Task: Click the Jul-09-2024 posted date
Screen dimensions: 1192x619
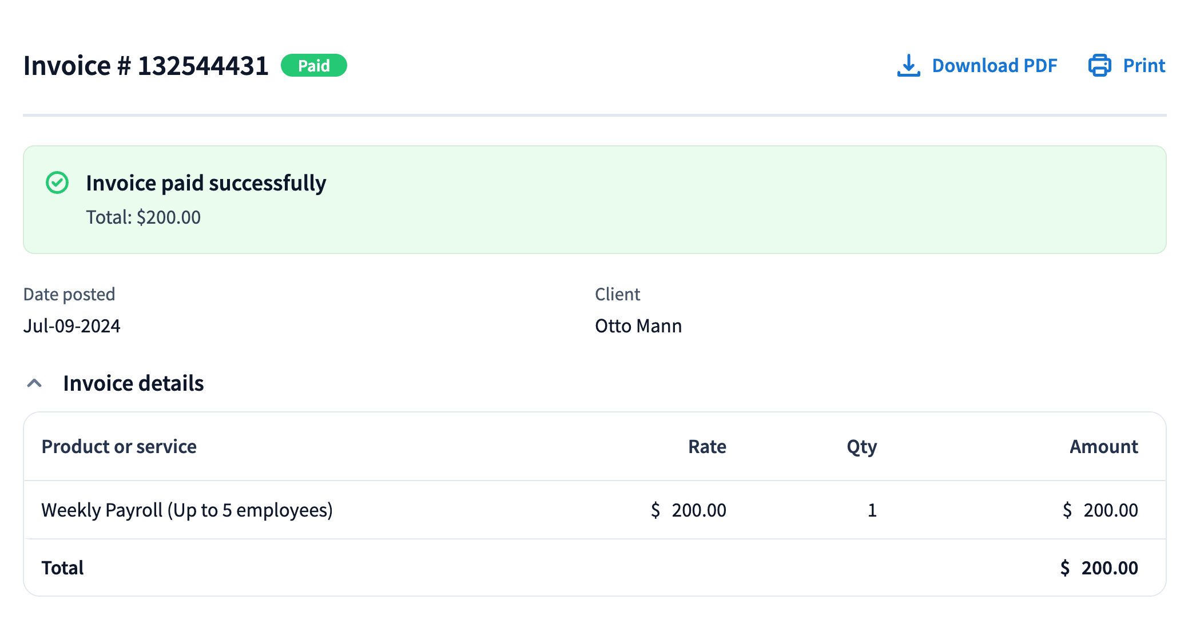Action: 71,326
